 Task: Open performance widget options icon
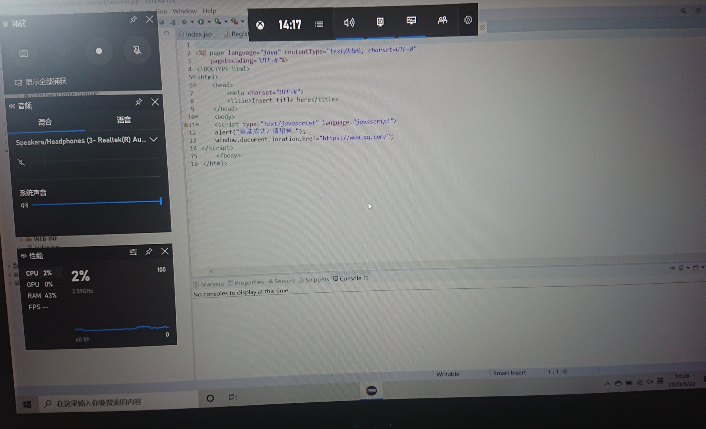click(x=133, y=252)
